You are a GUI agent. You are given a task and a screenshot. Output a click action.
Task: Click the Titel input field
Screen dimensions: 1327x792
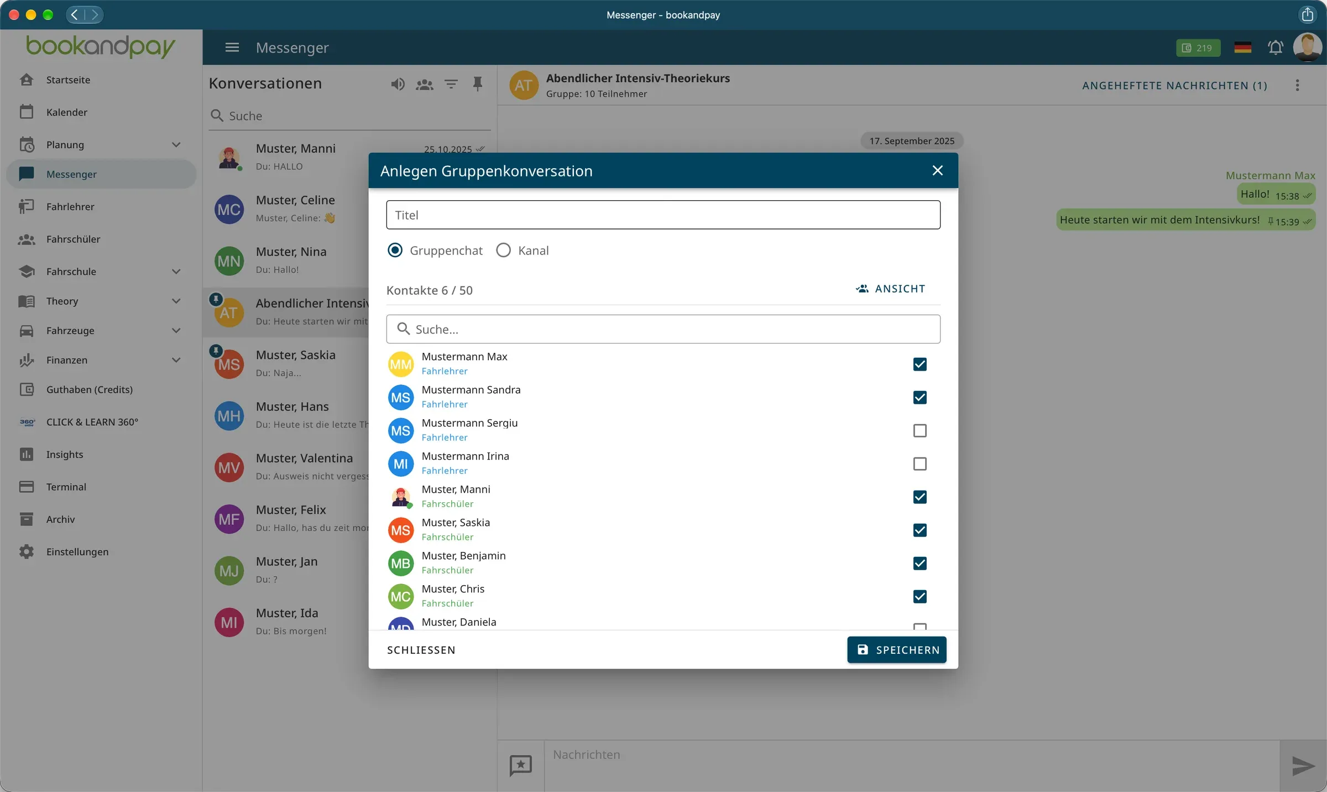(x=663, y=215)
